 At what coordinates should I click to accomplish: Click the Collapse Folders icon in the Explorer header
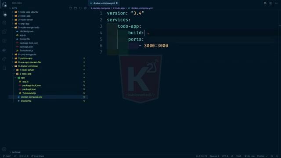(85, 8)
